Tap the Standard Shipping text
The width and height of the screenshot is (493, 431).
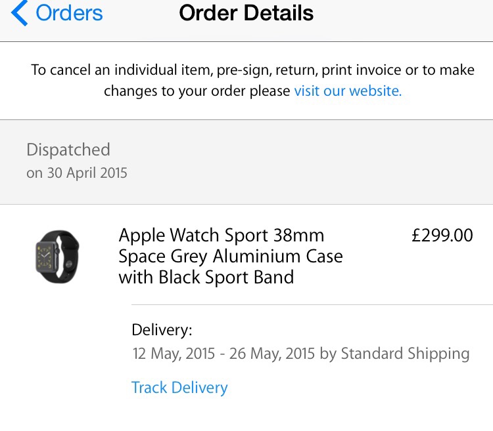click(x=405, y=354)
